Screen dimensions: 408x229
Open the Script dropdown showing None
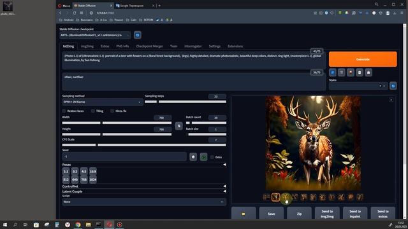(x=144, y=202)
